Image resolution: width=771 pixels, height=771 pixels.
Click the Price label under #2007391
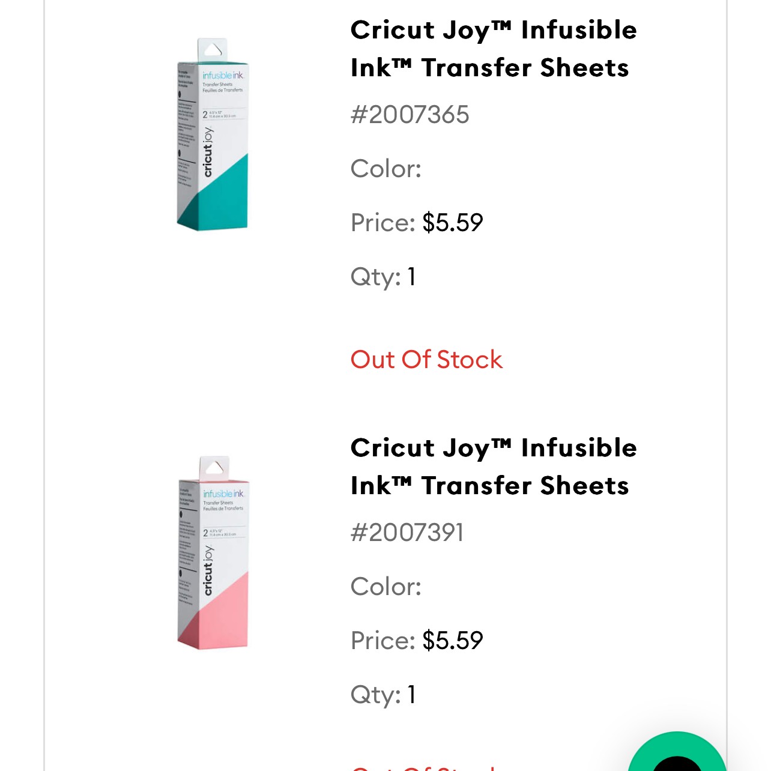[x=383, y=640]
